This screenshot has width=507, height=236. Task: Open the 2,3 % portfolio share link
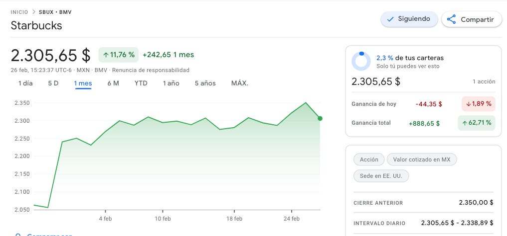385,58
